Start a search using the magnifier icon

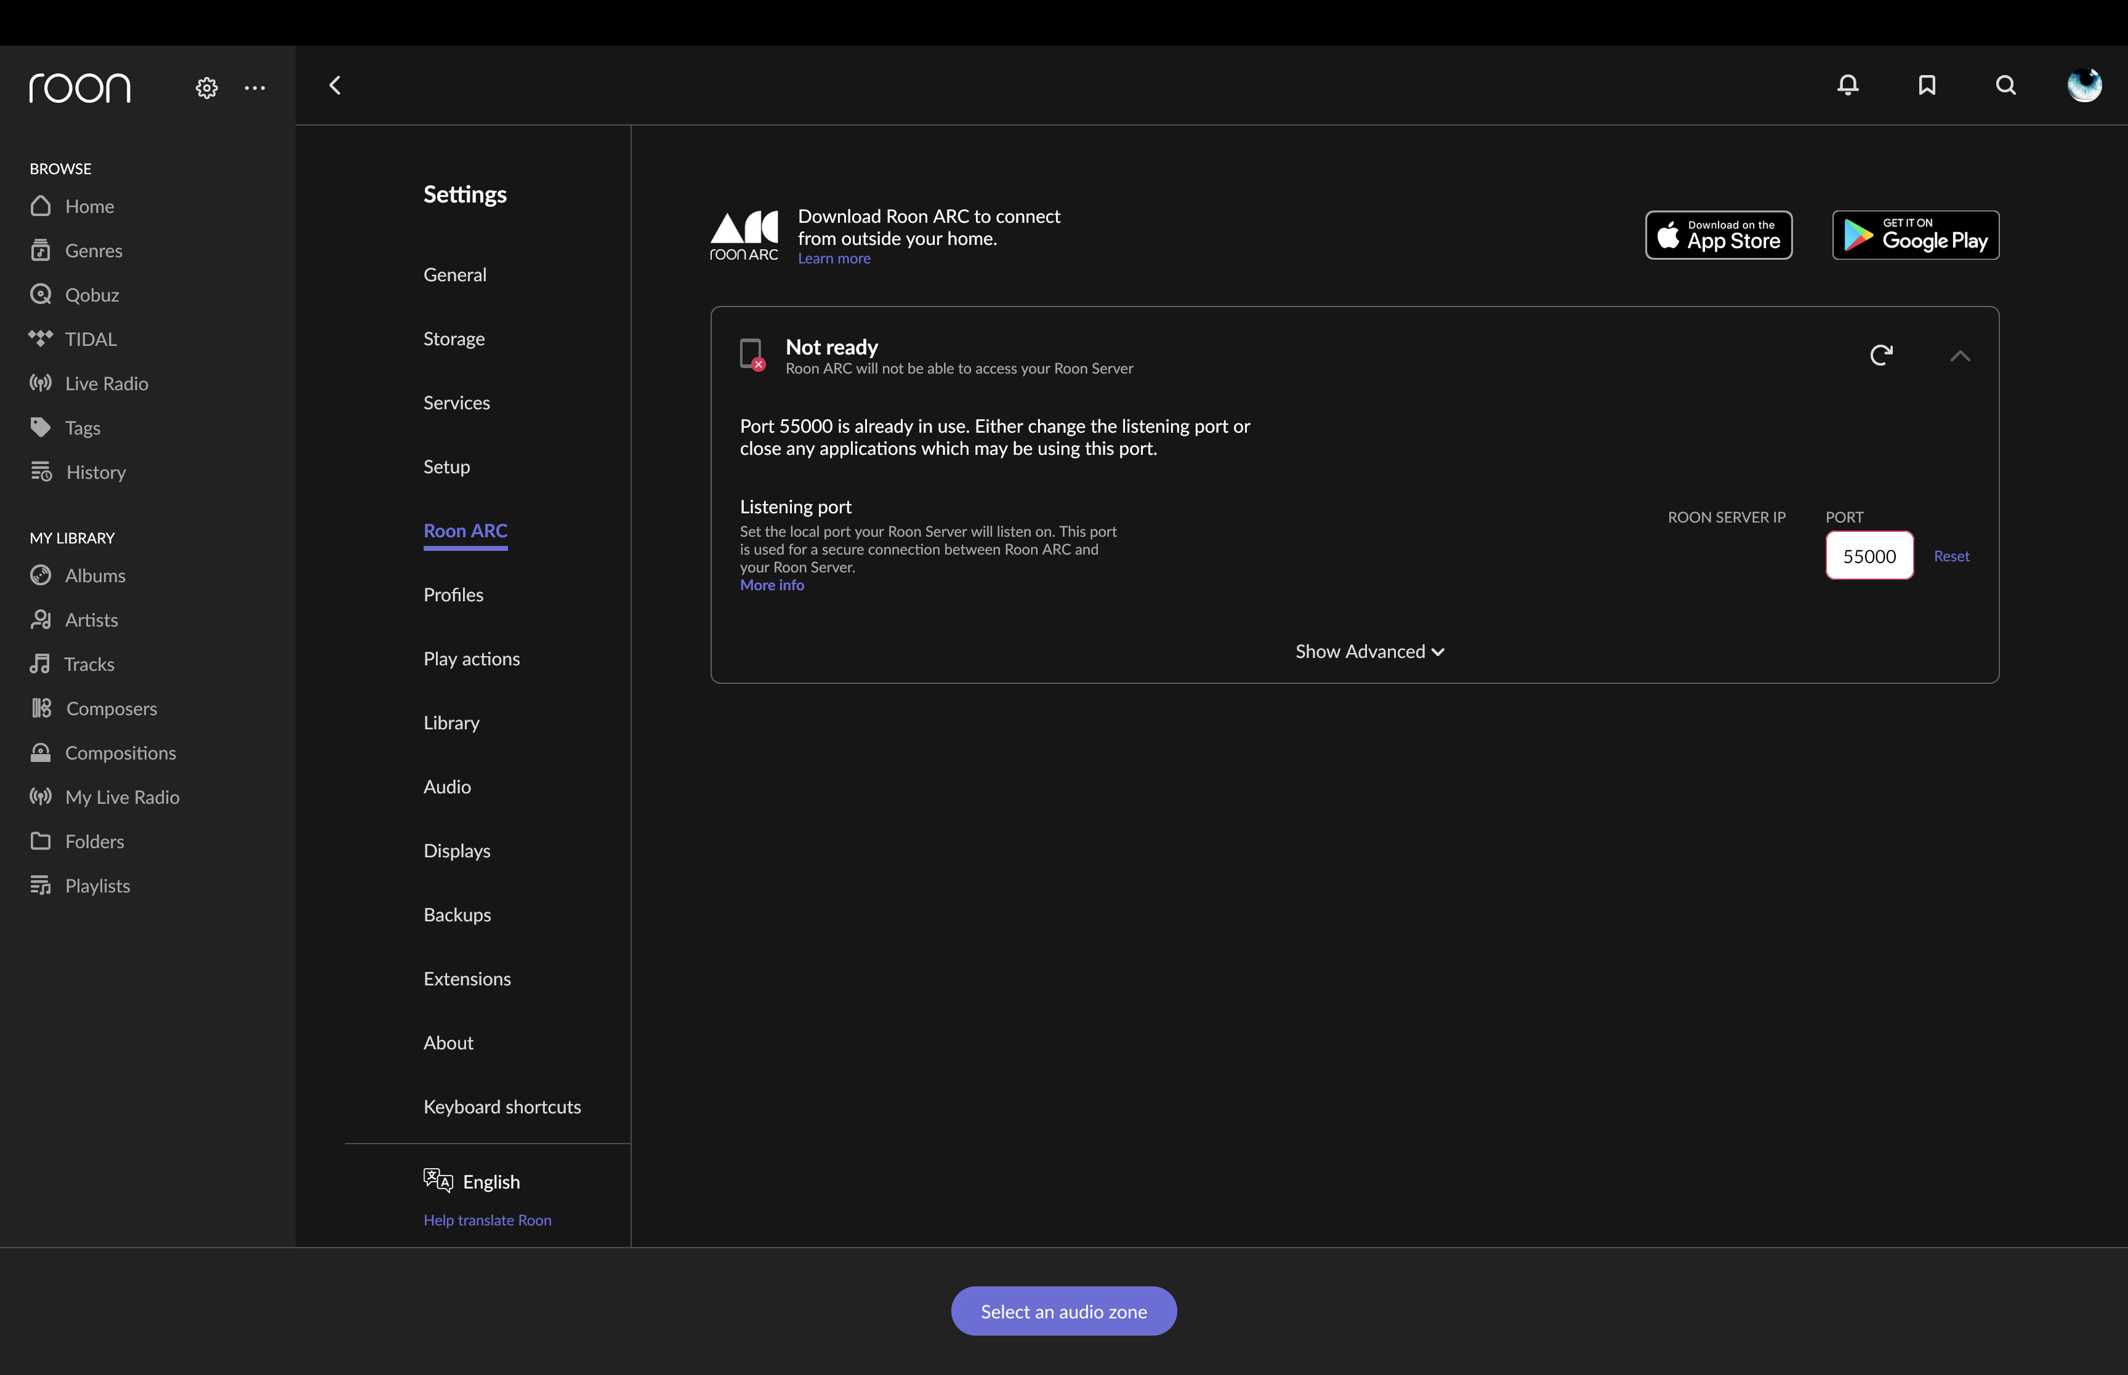[x=2005, y=85]
